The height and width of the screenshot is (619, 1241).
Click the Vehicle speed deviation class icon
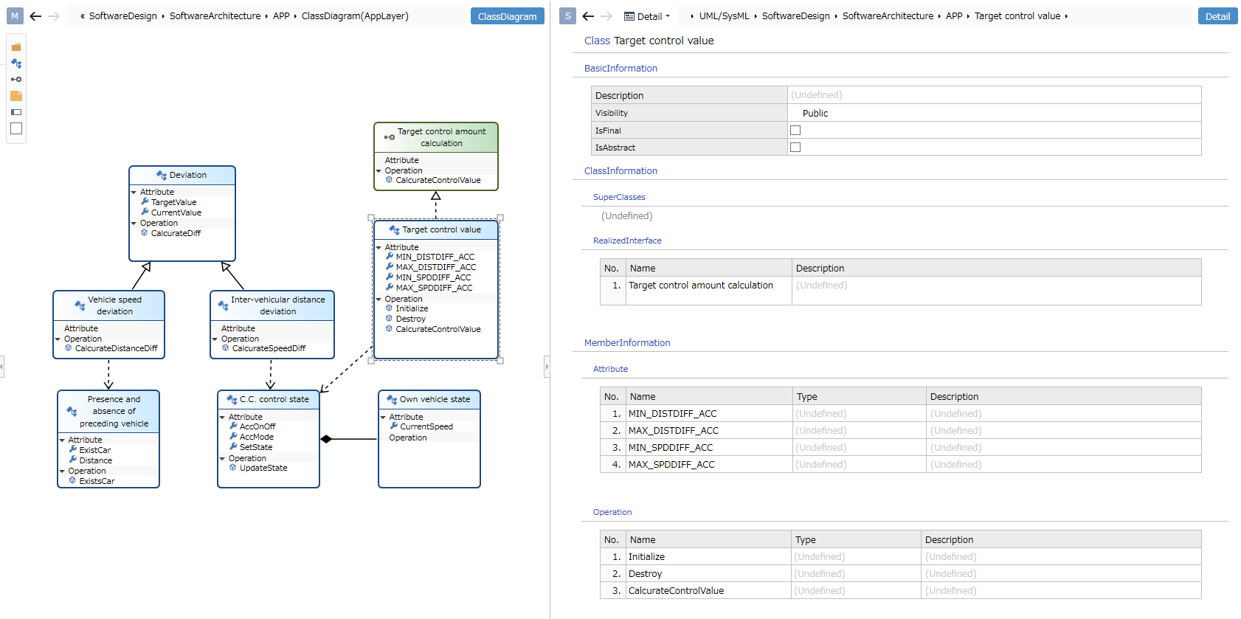[80, 305]
